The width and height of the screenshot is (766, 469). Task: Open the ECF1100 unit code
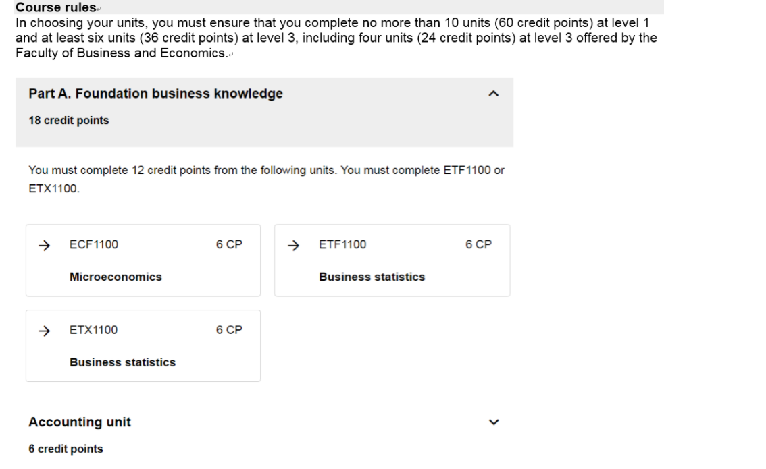pos(94,245)
